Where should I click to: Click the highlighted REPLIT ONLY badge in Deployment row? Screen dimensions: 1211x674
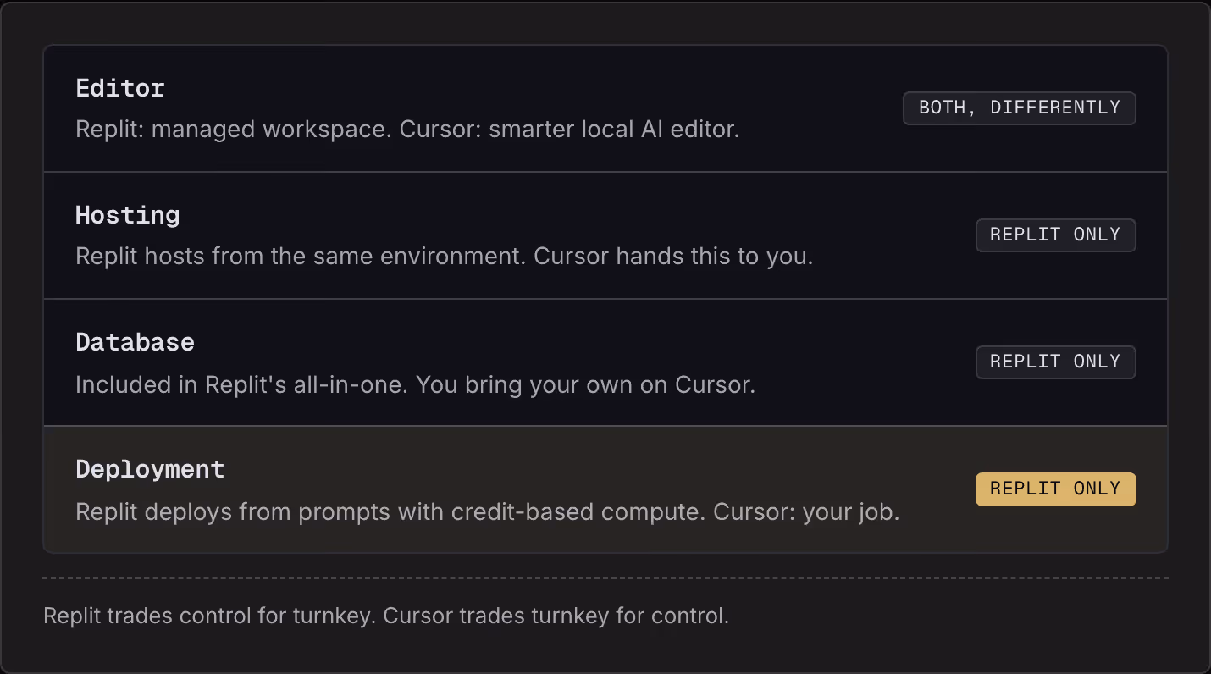1055,489
